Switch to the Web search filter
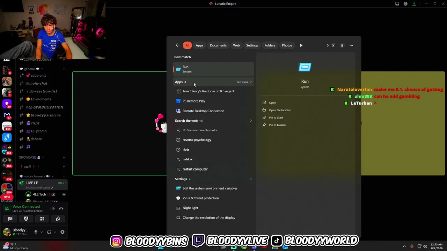Image resolution: width=447 pixels, height=251 pixels. (x=236, y=45)
